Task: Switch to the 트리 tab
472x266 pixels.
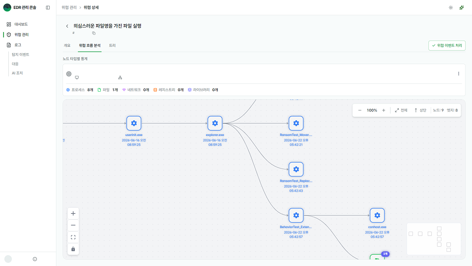Action: [x=112, y=45]
